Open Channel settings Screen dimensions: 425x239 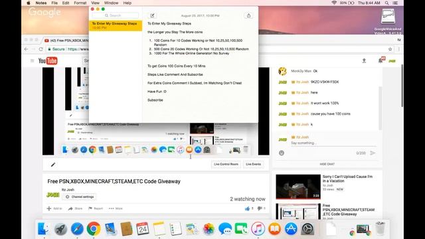[x=80, y=197]
